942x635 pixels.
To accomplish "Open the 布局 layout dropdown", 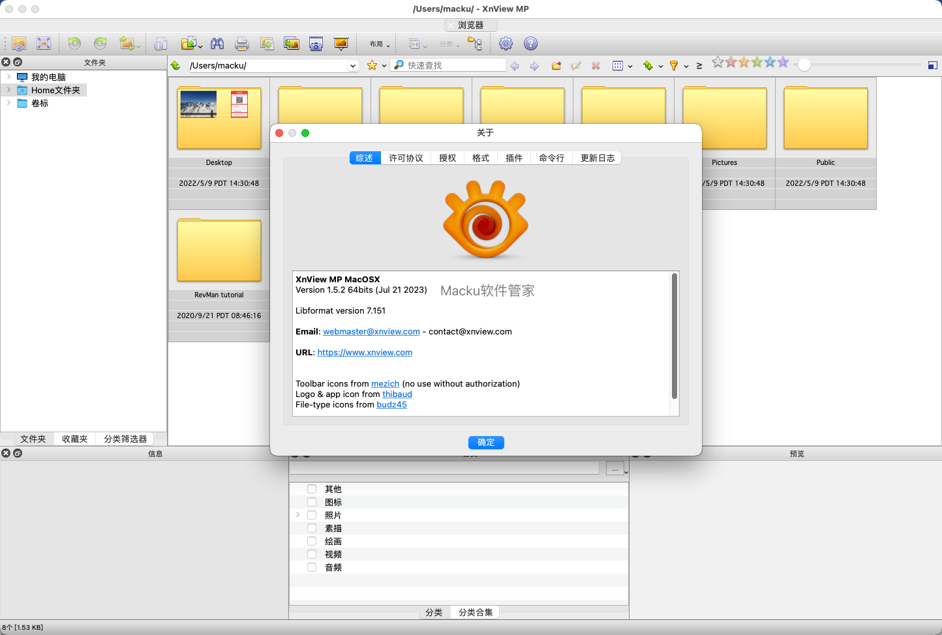I will 379,44.
